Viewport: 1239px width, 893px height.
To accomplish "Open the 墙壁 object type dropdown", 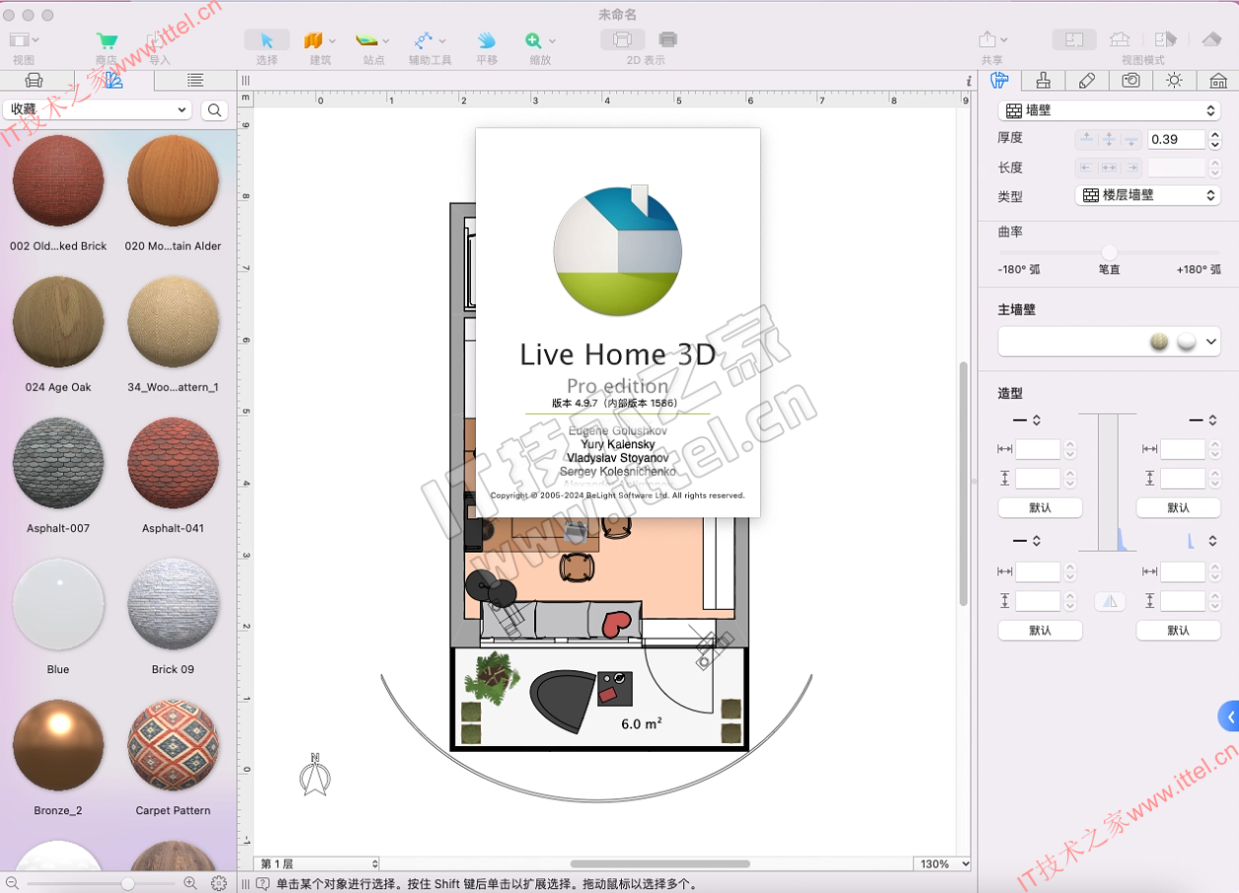I will point(1110,111).
